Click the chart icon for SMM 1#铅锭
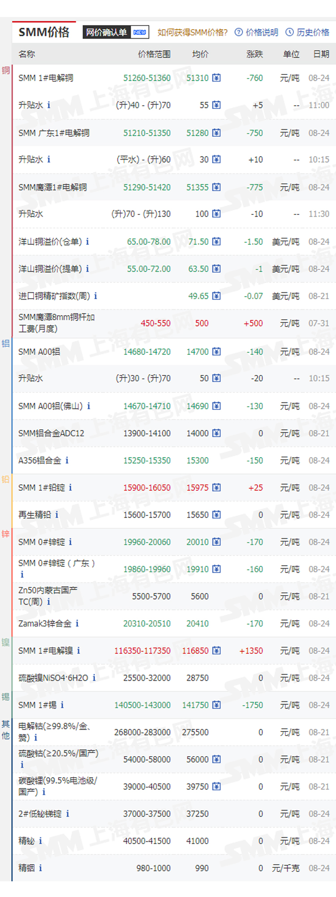This screenshot has width=336, height=897. coord(216,488)
